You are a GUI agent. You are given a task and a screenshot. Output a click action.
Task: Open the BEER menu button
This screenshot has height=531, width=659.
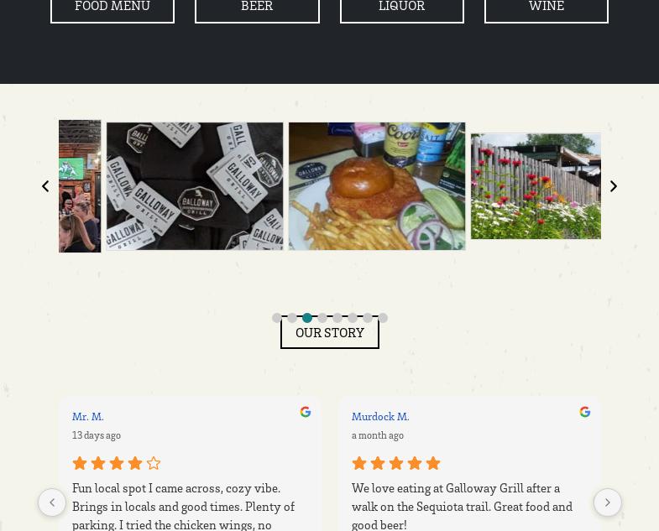pos(257,8)
